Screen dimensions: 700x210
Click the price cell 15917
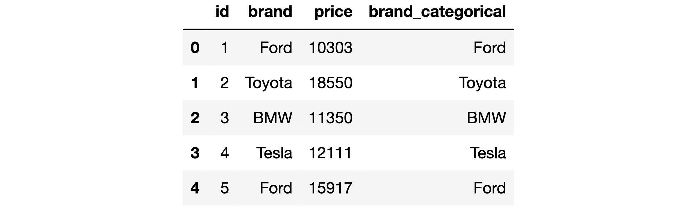tap(331, 188)
